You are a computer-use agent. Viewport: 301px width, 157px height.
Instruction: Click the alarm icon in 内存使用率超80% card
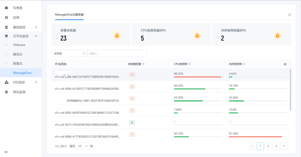tap(277, 35)
